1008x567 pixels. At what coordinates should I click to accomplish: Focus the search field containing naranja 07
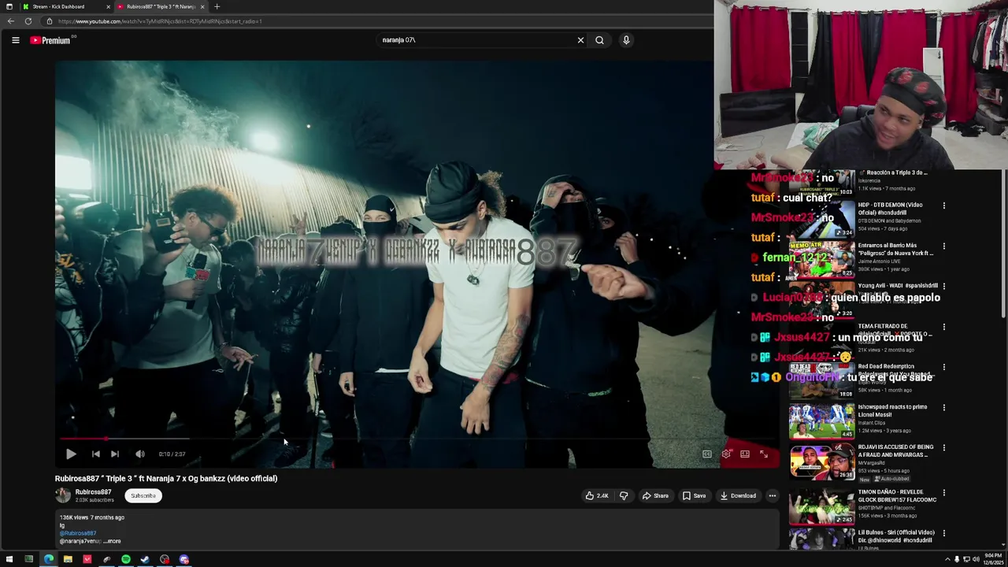click(476, 40)
